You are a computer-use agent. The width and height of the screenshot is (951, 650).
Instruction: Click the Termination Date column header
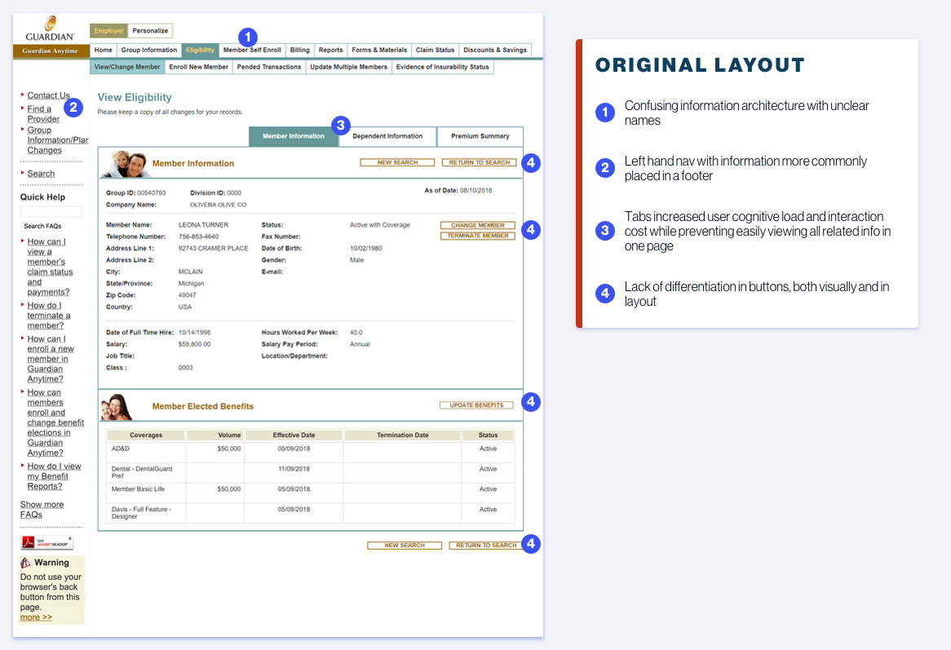(402, 436)
